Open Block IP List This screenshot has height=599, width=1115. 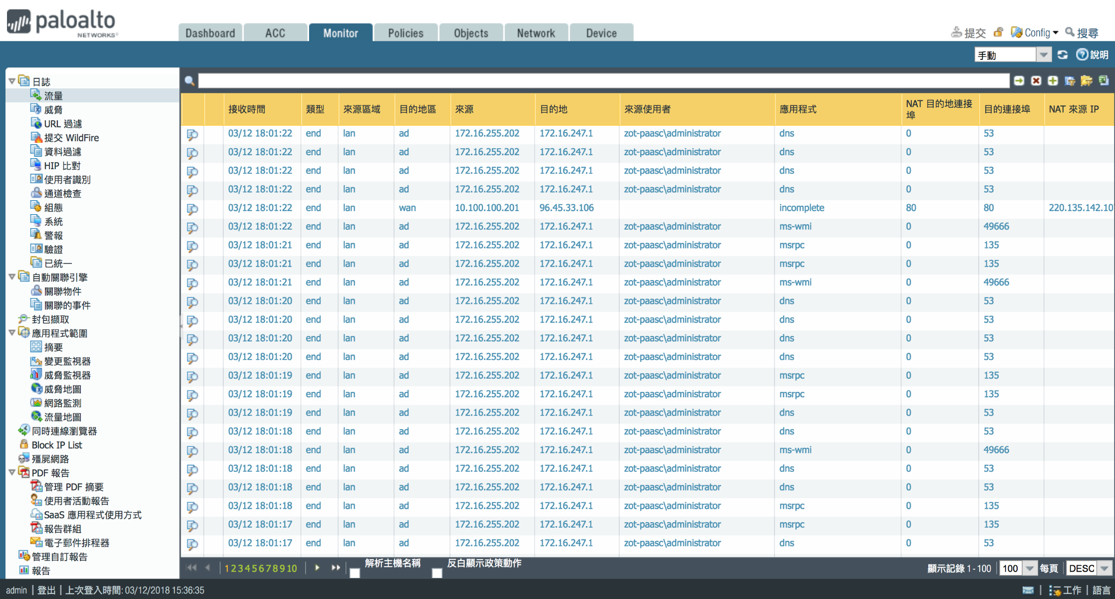56,445
